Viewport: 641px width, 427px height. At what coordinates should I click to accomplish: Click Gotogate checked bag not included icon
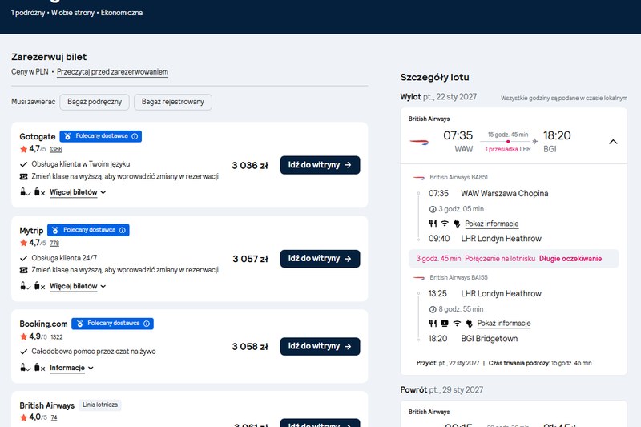pos(39,192)
